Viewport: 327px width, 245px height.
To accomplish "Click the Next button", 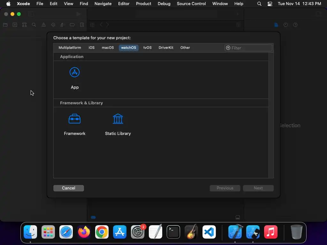I will point(258,188).
